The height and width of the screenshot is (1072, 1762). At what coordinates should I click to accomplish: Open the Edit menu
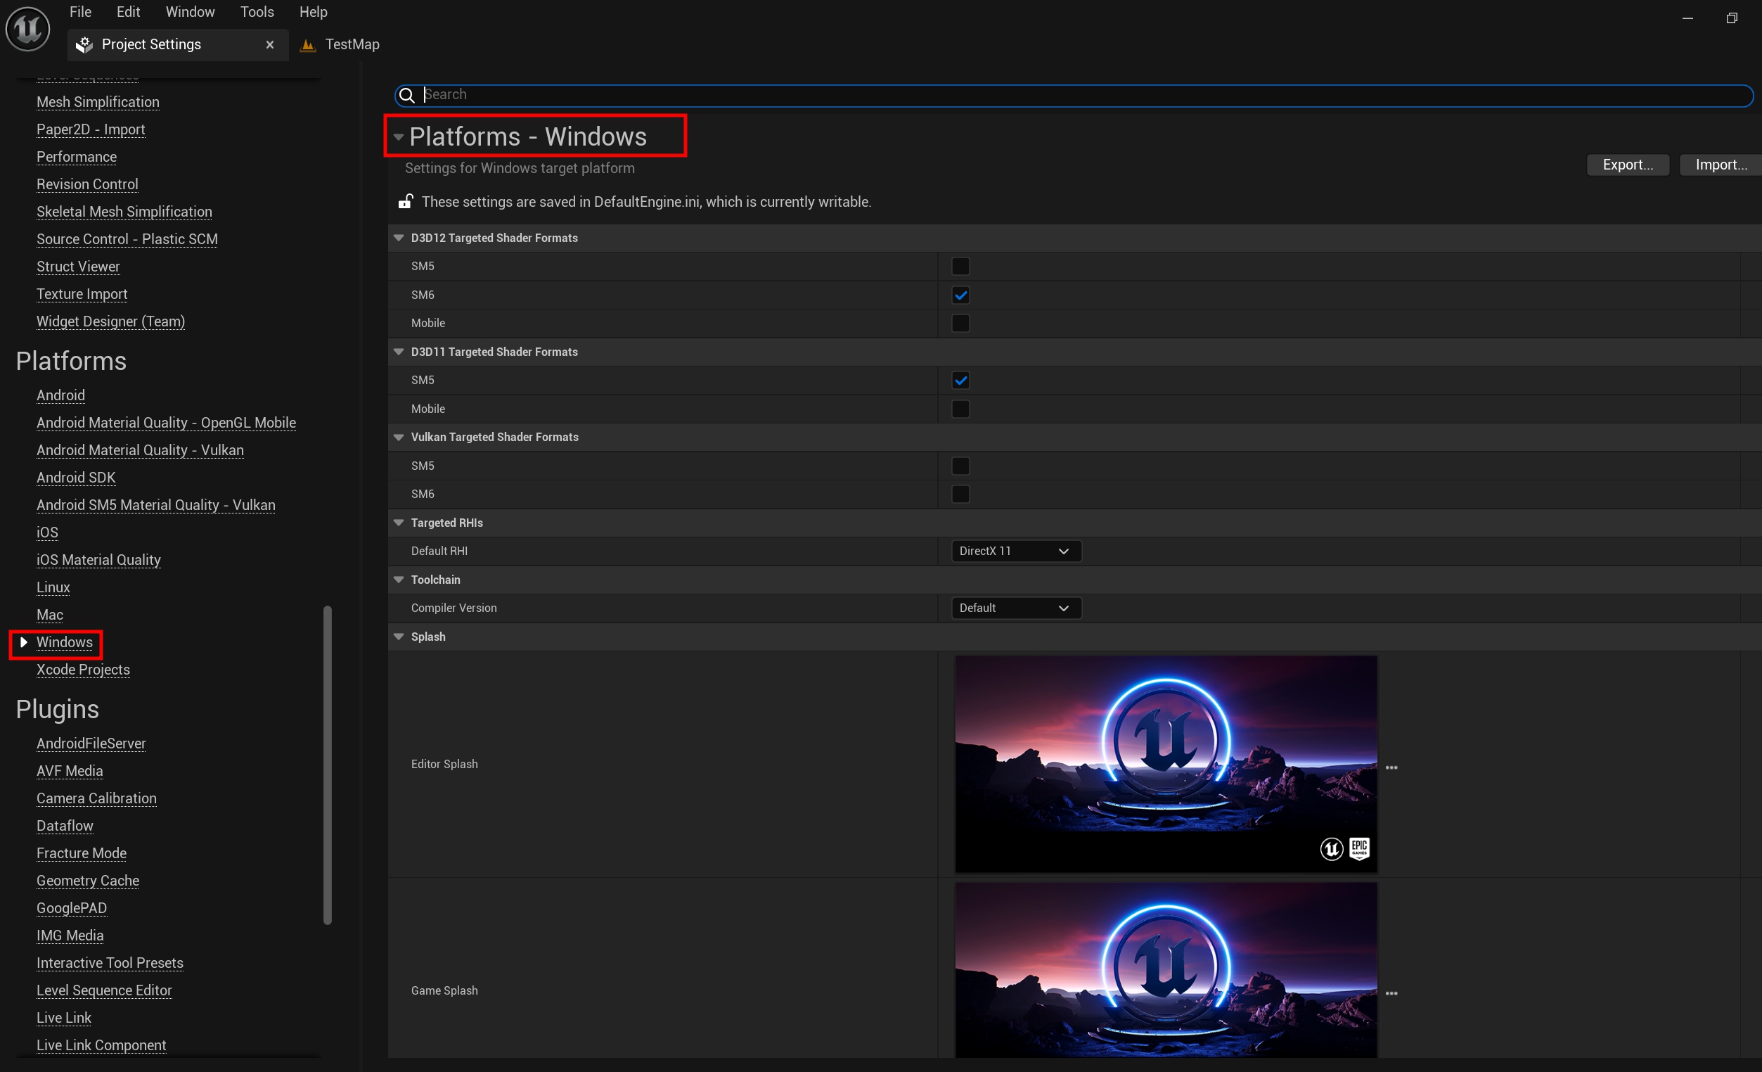129,12
